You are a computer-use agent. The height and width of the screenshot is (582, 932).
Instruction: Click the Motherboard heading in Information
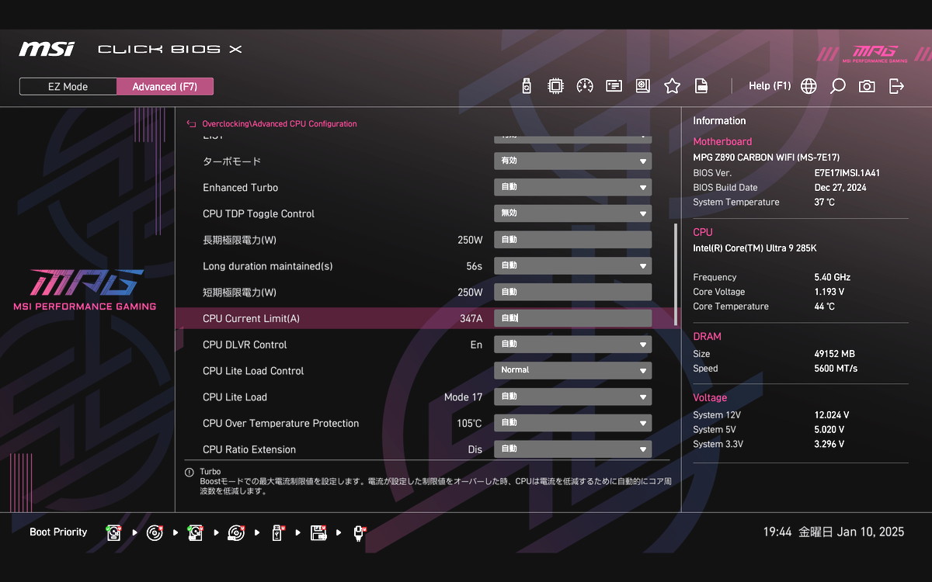click(x=722, y=142)
